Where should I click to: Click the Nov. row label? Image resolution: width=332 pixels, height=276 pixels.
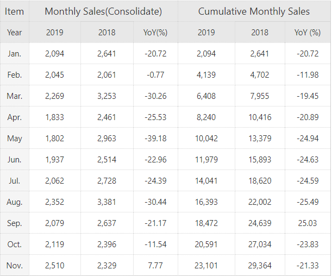coord(15,266)
